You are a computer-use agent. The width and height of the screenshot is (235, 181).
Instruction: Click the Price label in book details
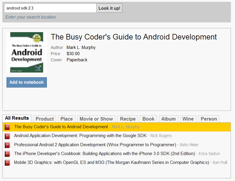pos(55,54)
